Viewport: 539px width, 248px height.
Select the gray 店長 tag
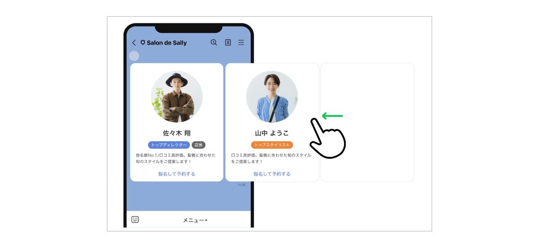(x=199, y=145)
